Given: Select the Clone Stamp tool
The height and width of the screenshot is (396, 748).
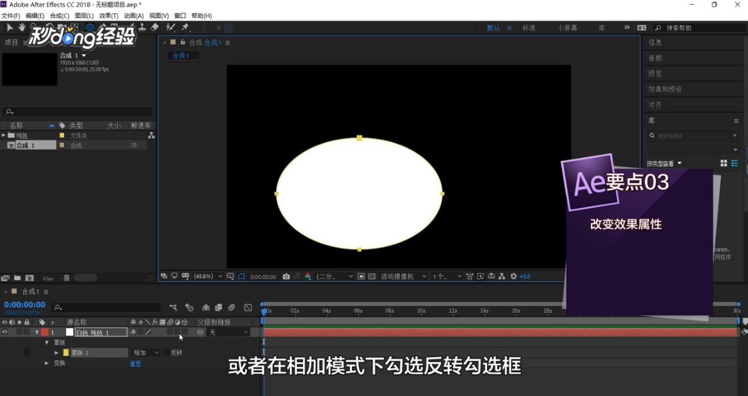Looking at the screenshot, I should [x=142, y=27].
